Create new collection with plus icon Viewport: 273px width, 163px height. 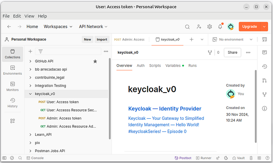pos(30,51)
